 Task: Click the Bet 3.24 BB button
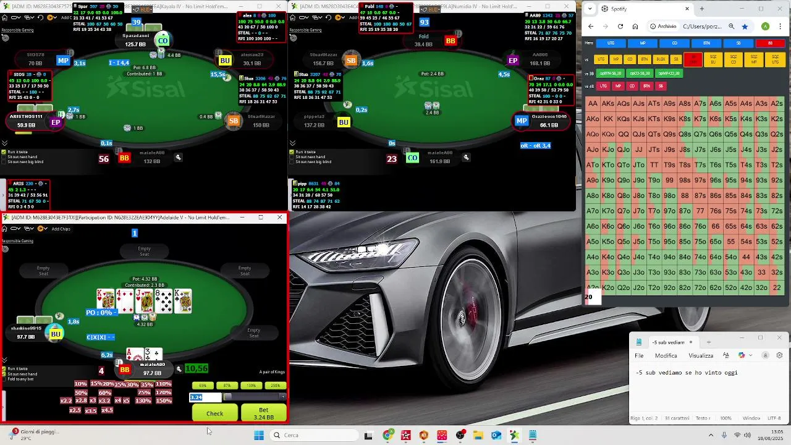[264, 413]
